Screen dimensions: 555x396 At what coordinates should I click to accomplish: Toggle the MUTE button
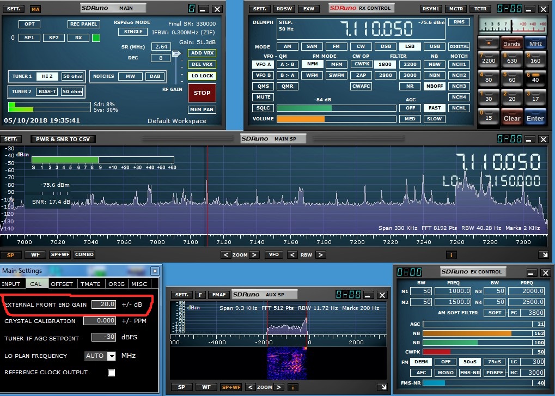coord(263,97)
